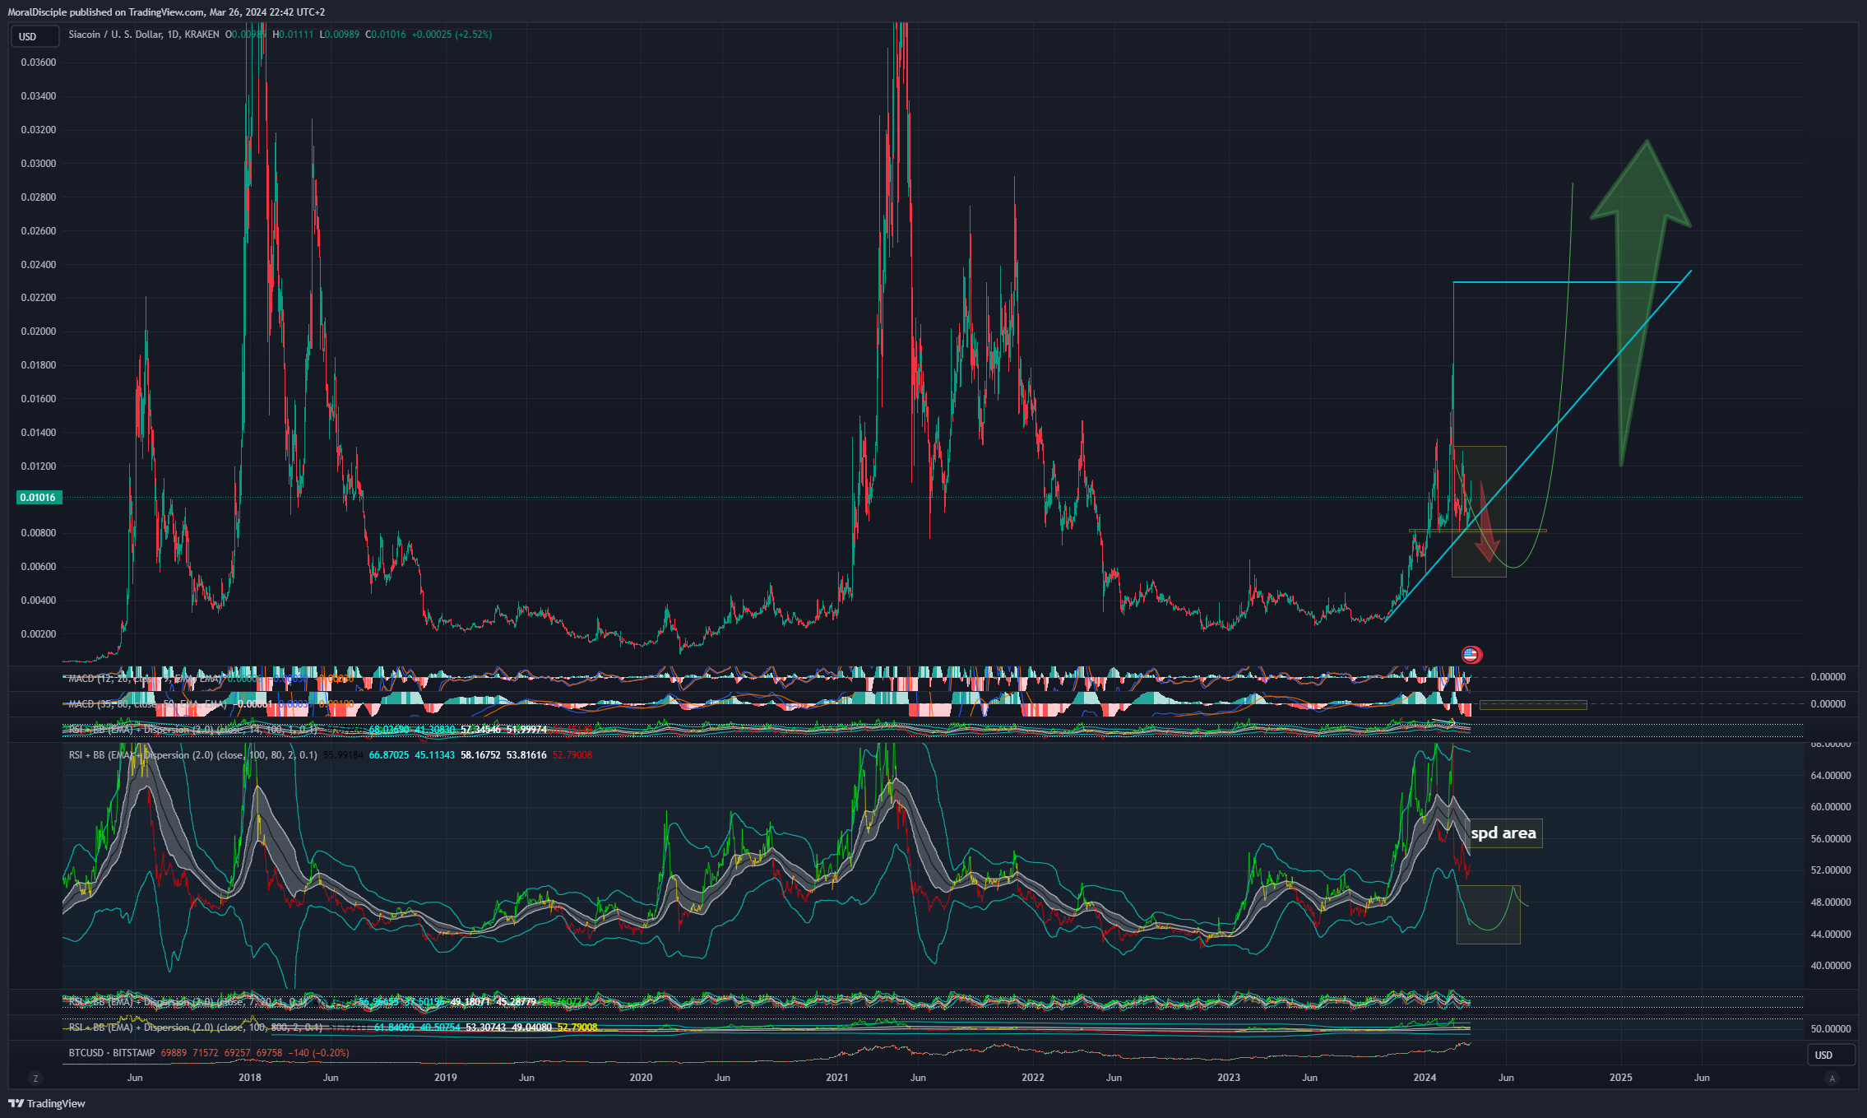Click the 0.02400 price axis label
This screenshot has width=1867, height=1118.
39,265
